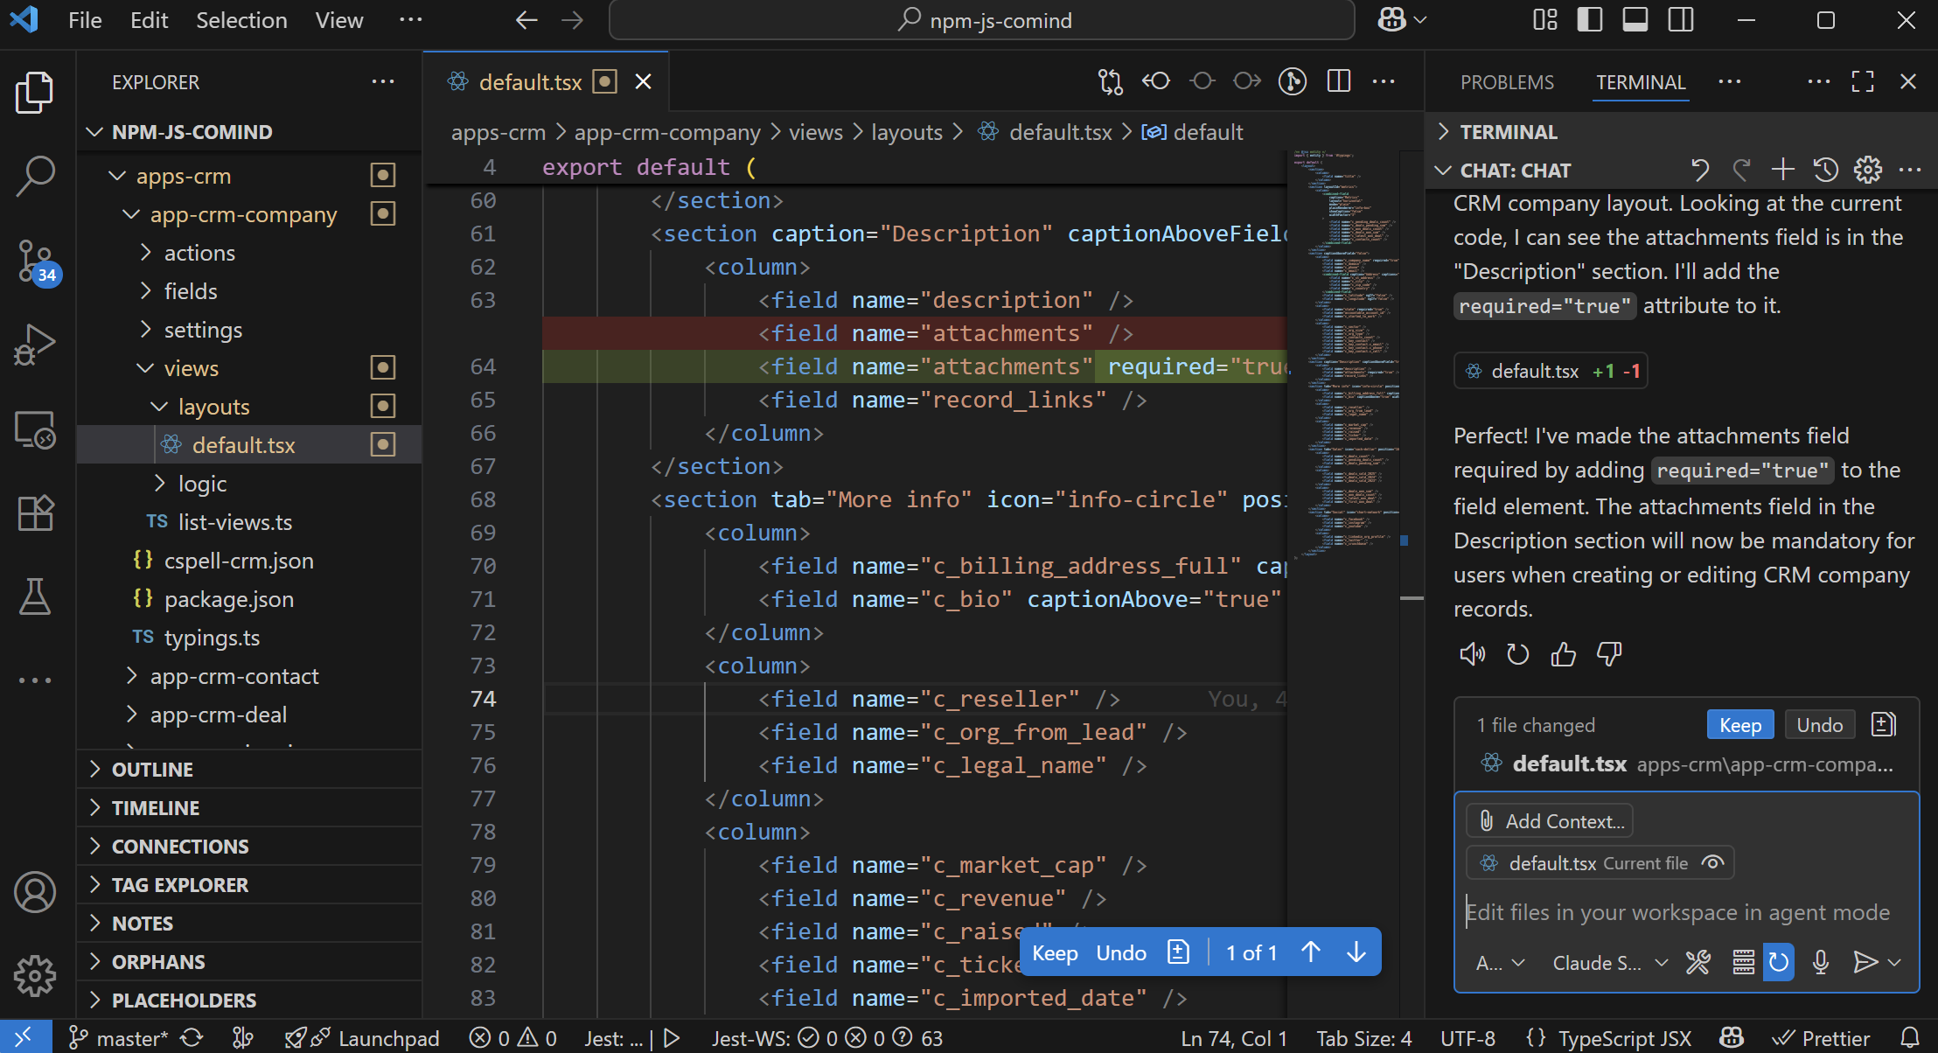Start voice dictation with the microphone icon
Screen dimensions: 1938x1053
(1821, 962)
